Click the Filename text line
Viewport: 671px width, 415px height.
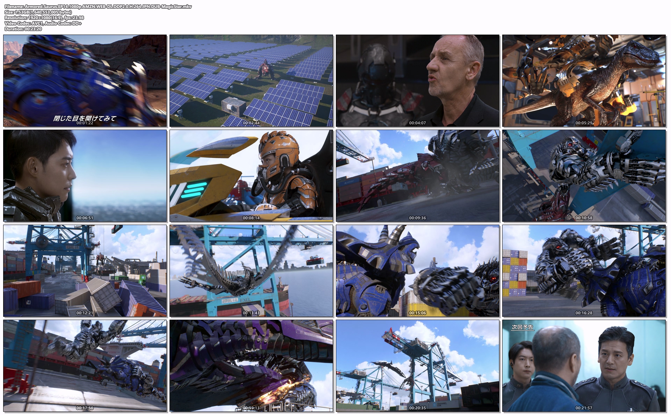98,7
